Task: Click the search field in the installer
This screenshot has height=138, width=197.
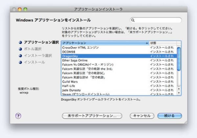Action: pos(158,20)
